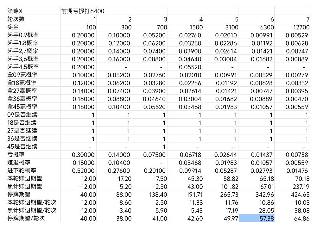The image size is (317, 229).
Task: Click the row label 起手3,6概率
Action: (23, 59)
